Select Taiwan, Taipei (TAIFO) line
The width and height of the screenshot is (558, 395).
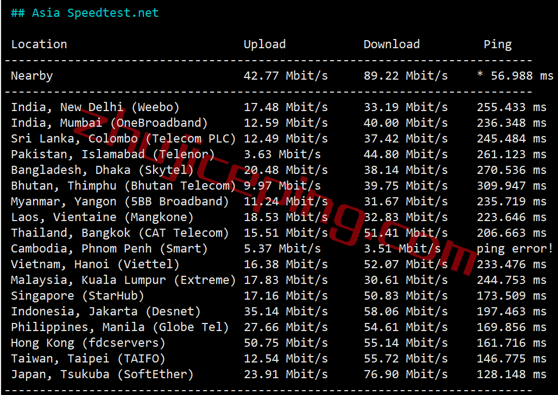278,358
